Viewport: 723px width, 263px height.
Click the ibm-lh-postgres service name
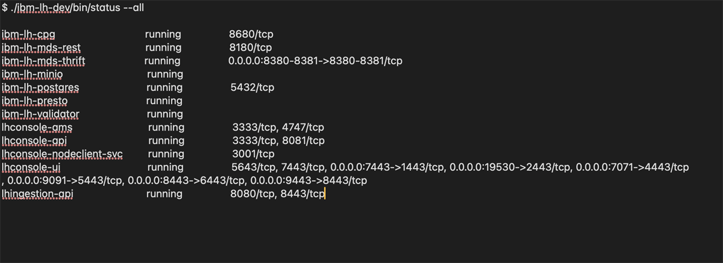[x=40, y=87]
